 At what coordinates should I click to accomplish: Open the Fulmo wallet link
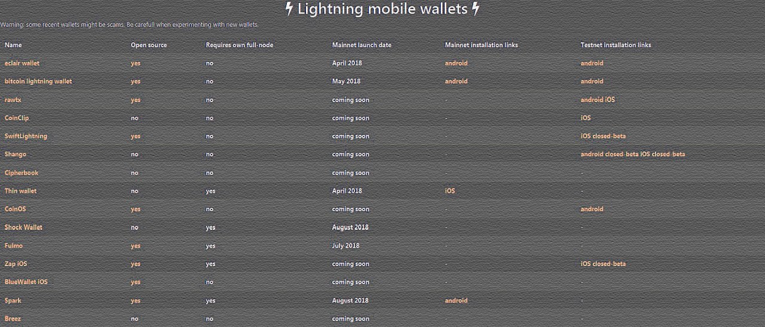(14, 246)
